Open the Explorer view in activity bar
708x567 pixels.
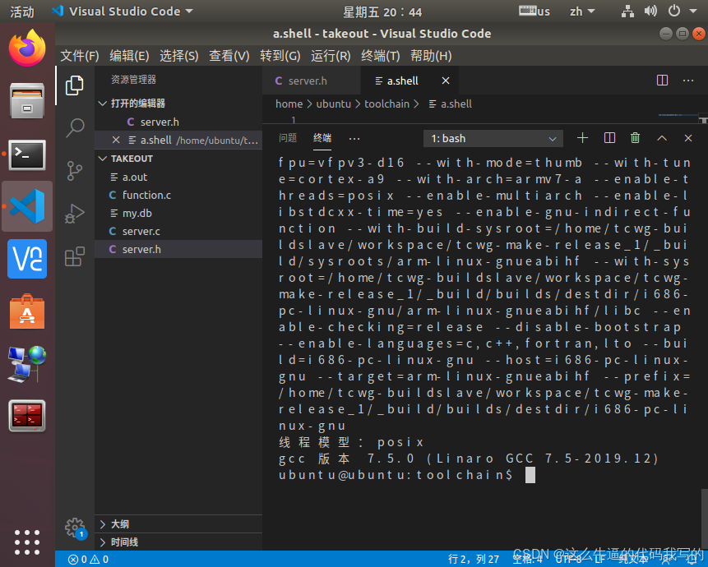[75, 85]
